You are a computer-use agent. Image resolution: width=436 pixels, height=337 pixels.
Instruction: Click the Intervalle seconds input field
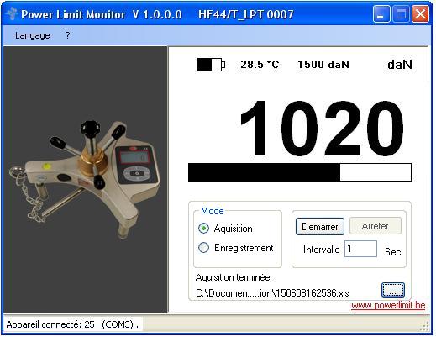pyautogui.click(x=360, y=249)
